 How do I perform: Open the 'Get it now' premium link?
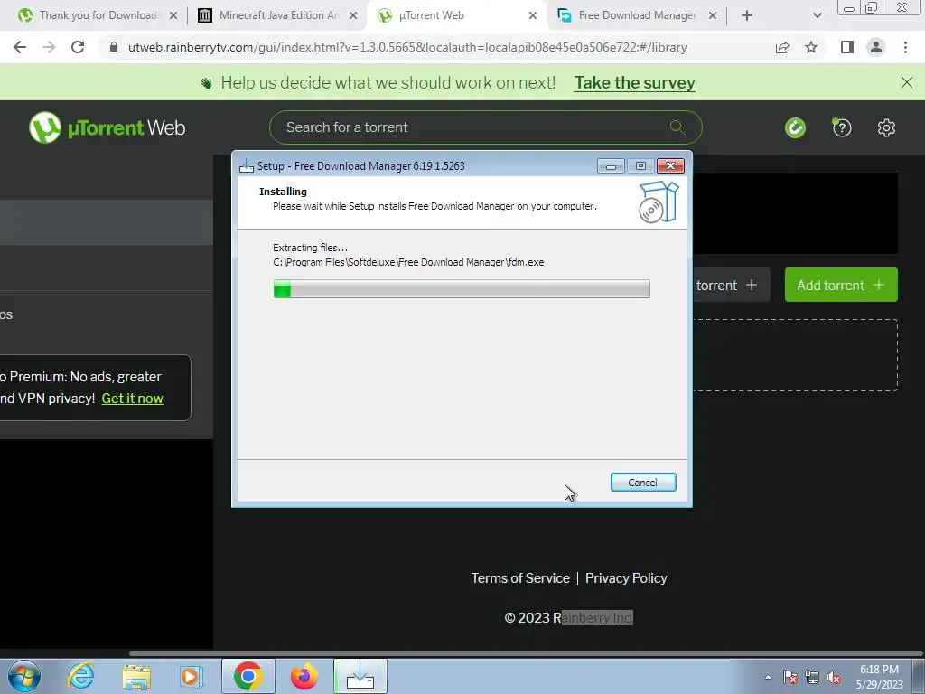[x=132, y=399]
